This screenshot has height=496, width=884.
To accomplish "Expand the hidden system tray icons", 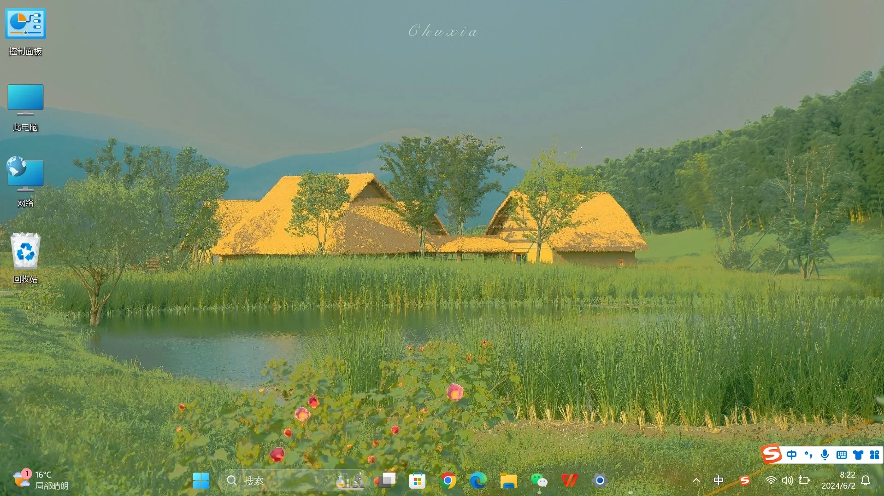I will click(697, 480).
